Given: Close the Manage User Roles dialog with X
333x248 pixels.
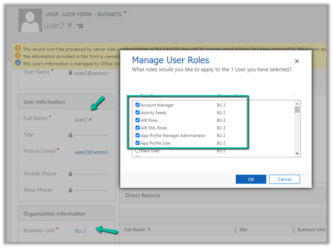Looking at the screenshot, I should click(x=297, y=61).
